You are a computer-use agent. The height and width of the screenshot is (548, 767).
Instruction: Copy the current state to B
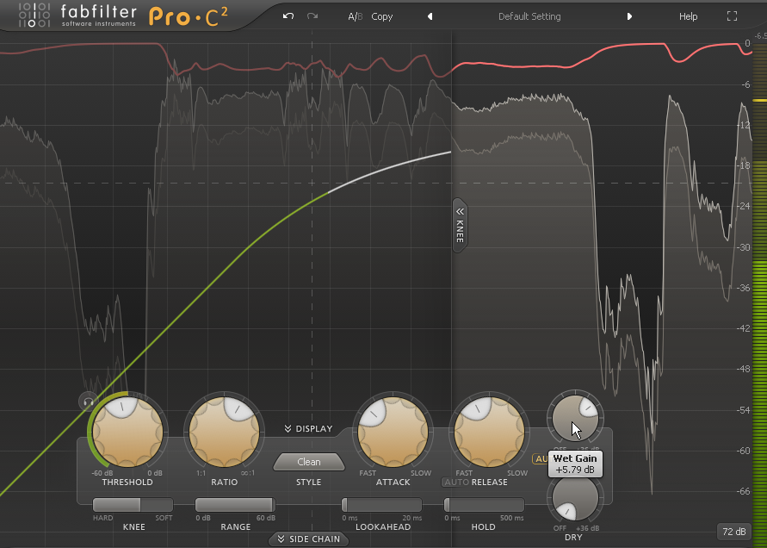(x=382, y=16)
